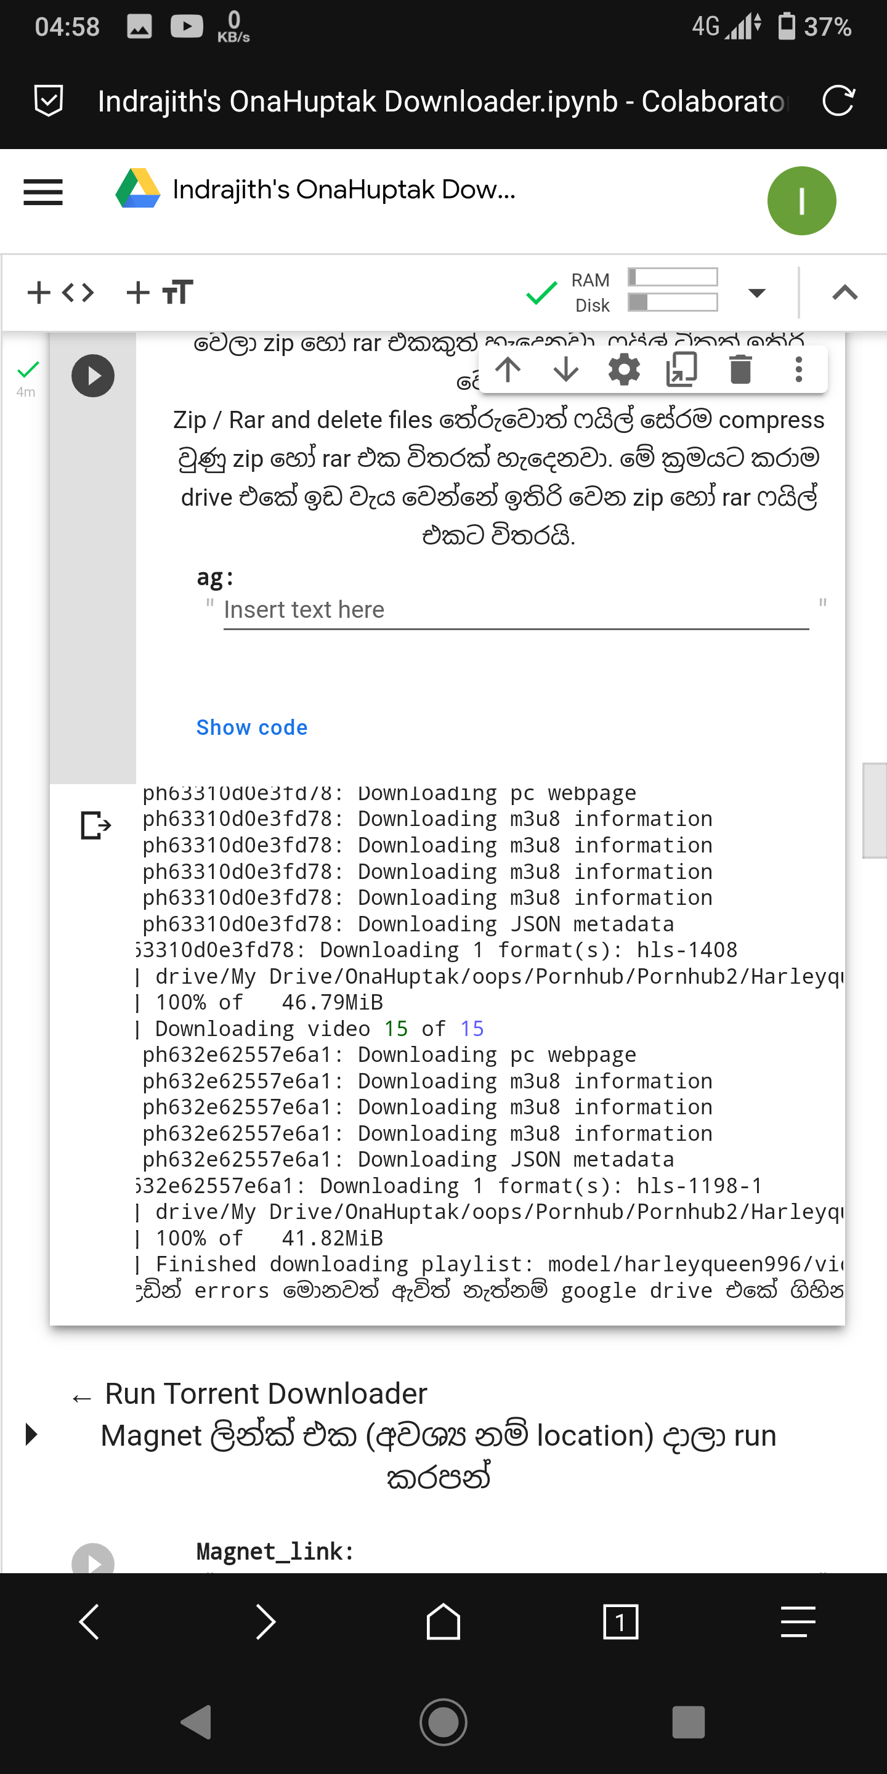Go forward in the browser
887x1774 pixels.
point(266,1622)
